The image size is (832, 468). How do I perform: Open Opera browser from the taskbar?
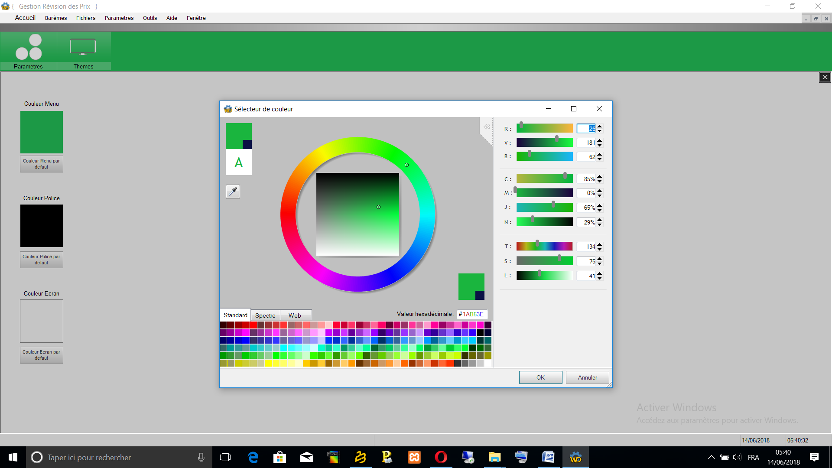tap(441, 457)
